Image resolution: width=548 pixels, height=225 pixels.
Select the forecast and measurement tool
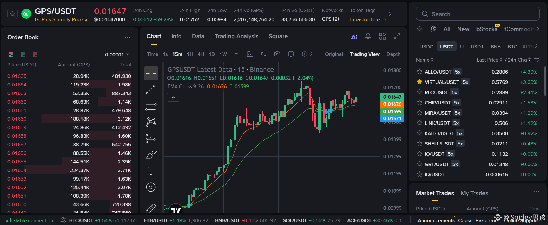click(151, 138)
